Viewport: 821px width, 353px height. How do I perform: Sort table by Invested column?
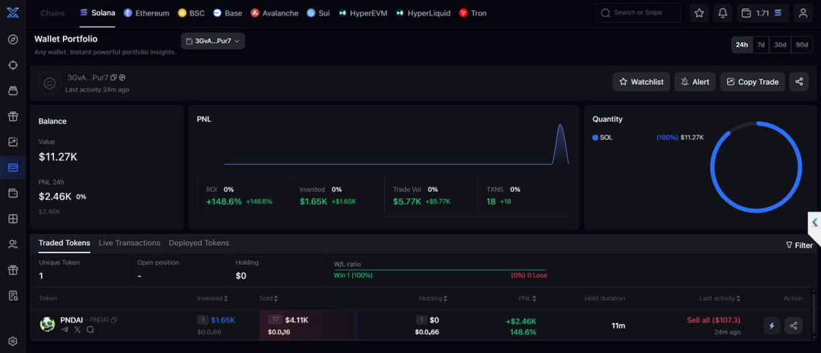point(213,298)
